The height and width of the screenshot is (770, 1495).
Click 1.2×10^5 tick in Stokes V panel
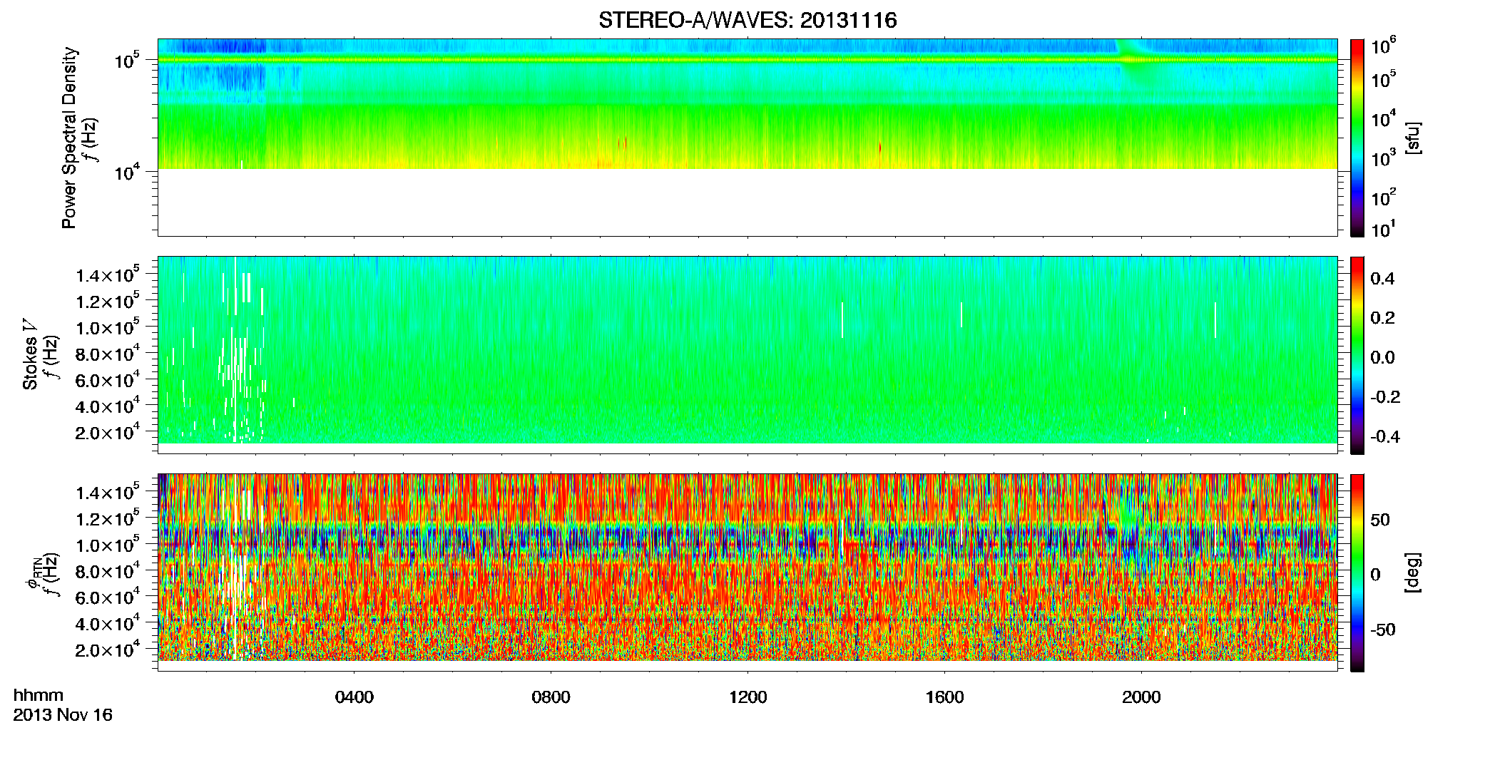(x=108, y=301)
